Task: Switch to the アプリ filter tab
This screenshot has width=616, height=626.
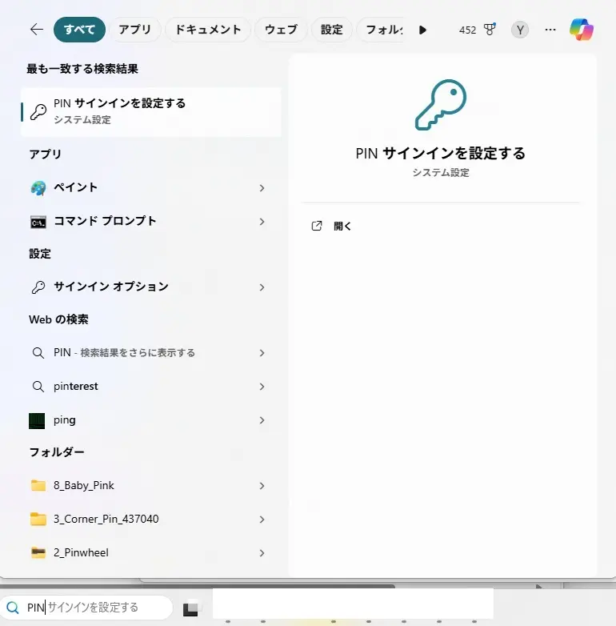Action: point(135,30)
